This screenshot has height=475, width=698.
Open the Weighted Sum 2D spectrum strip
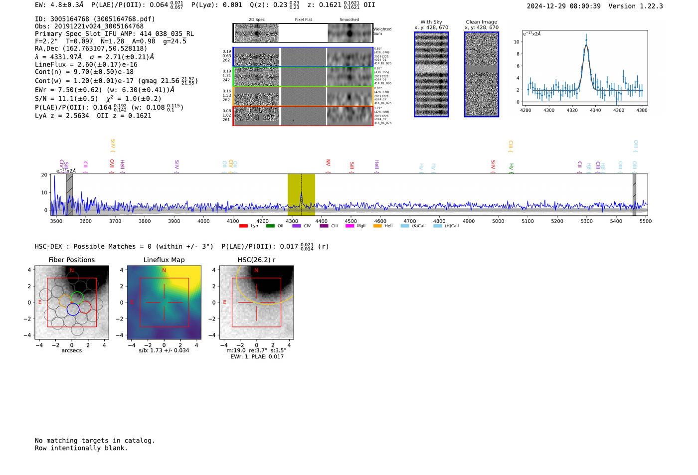pyautogui.click(x=303, y=33)
